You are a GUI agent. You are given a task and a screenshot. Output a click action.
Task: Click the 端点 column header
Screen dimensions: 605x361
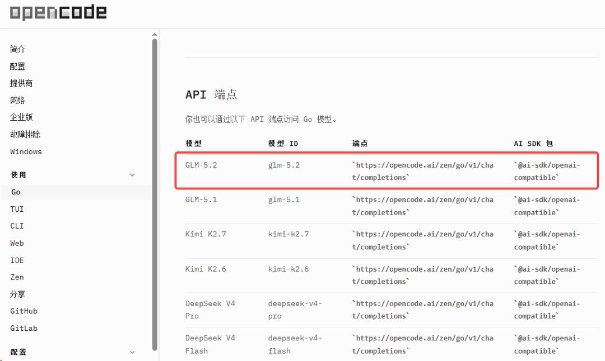[360, 144]
